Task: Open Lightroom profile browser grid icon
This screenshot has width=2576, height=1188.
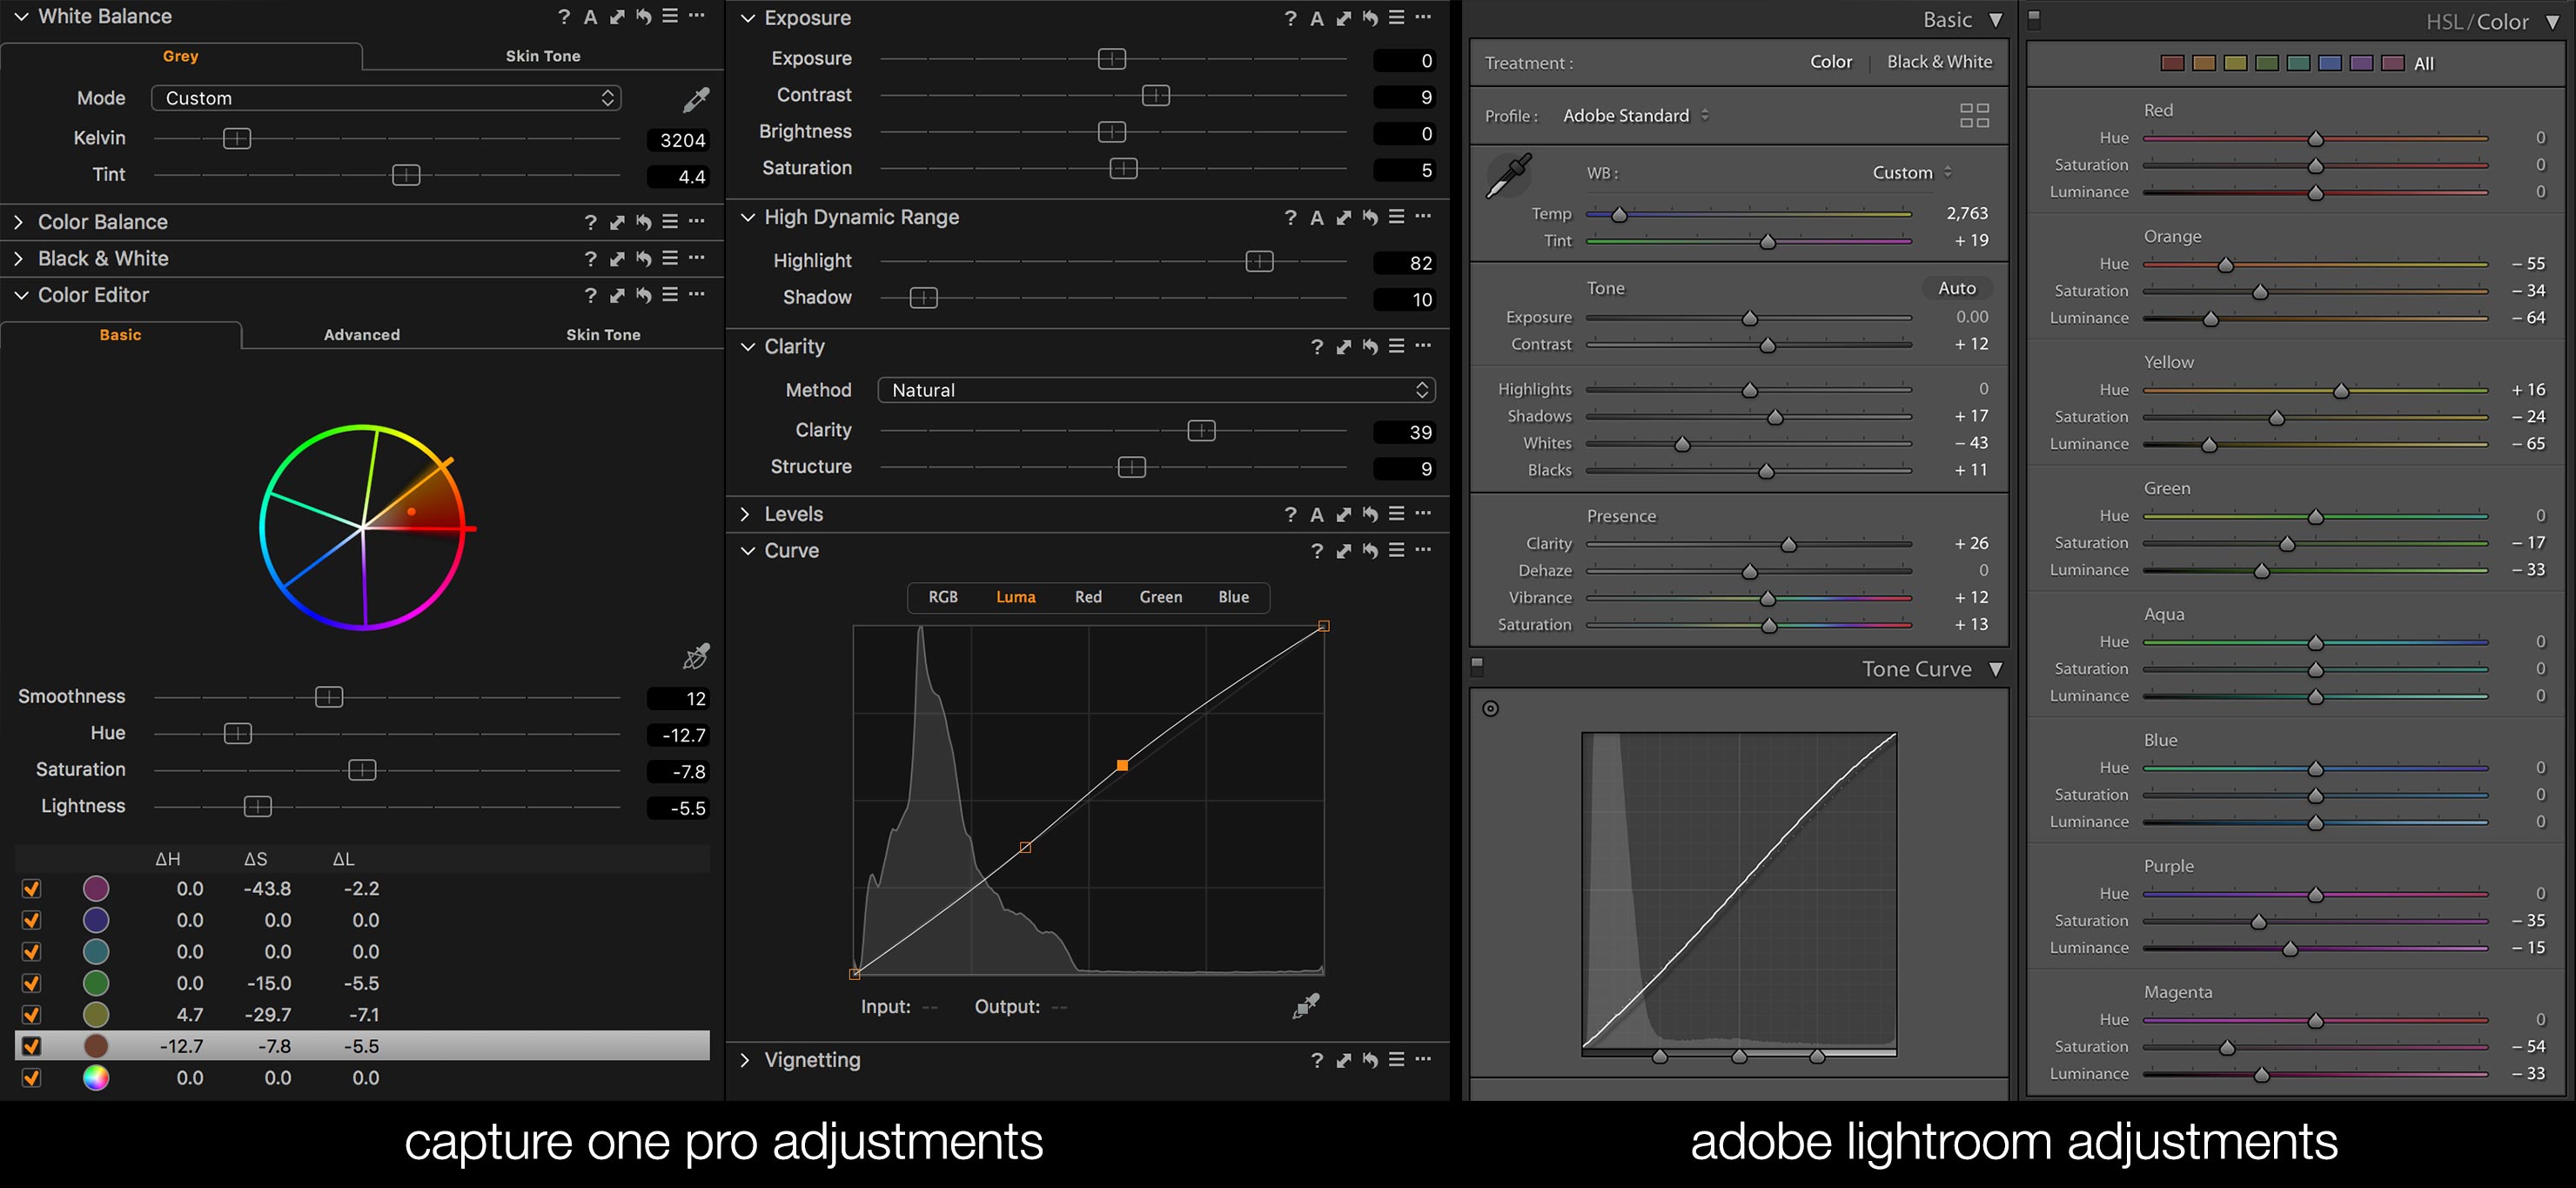Action: click(1974, 116)
